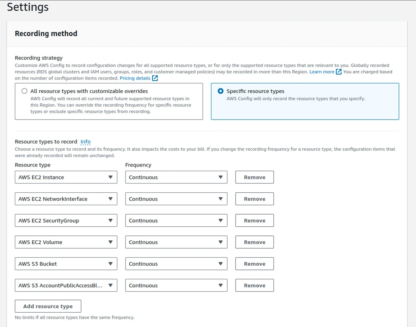Image resolution: width=416 pixels, height=327 pixels.
Task: Open the AWS EC2 NetworkInterface resource dropdown
Action: click(66, 199)
